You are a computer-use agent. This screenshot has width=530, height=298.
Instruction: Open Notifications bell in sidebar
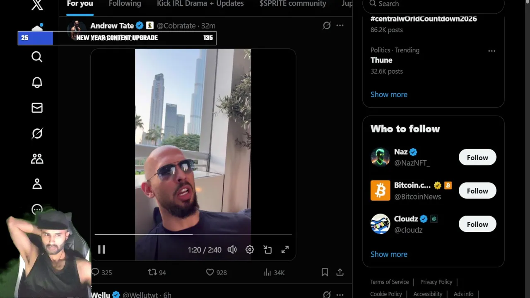coord(37,82)
